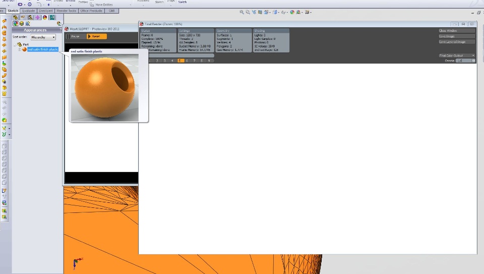Open the DimXpertManager crosshair tab icon
The width and height of the screenshot is (484, 274).
tap(37, 18)
